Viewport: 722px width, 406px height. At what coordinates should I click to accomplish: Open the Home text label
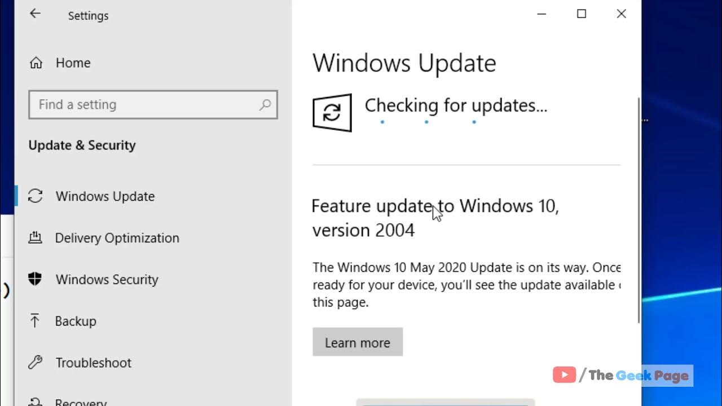coord(73,63)
